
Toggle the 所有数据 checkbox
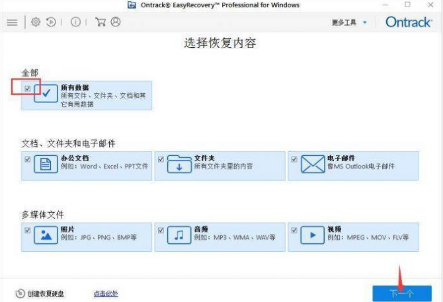coord(27,89)
